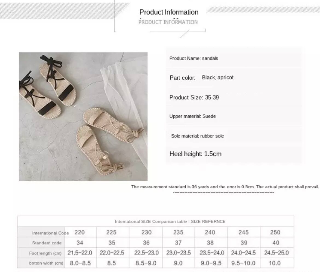Click foot length cell '22.5-23.0'
This screenshot has height=272, width=320.
(x=146, y=253)
